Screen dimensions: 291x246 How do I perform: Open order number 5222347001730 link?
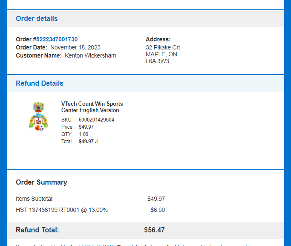pyautogui.click(x=57, y=39)
